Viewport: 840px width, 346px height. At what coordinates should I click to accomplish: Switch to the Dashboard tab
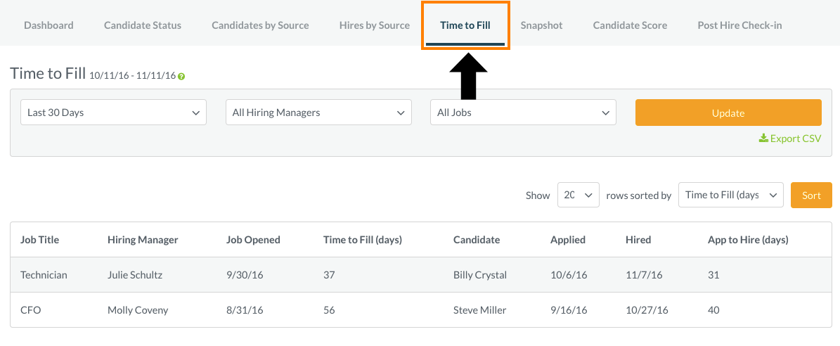point(49,25)
